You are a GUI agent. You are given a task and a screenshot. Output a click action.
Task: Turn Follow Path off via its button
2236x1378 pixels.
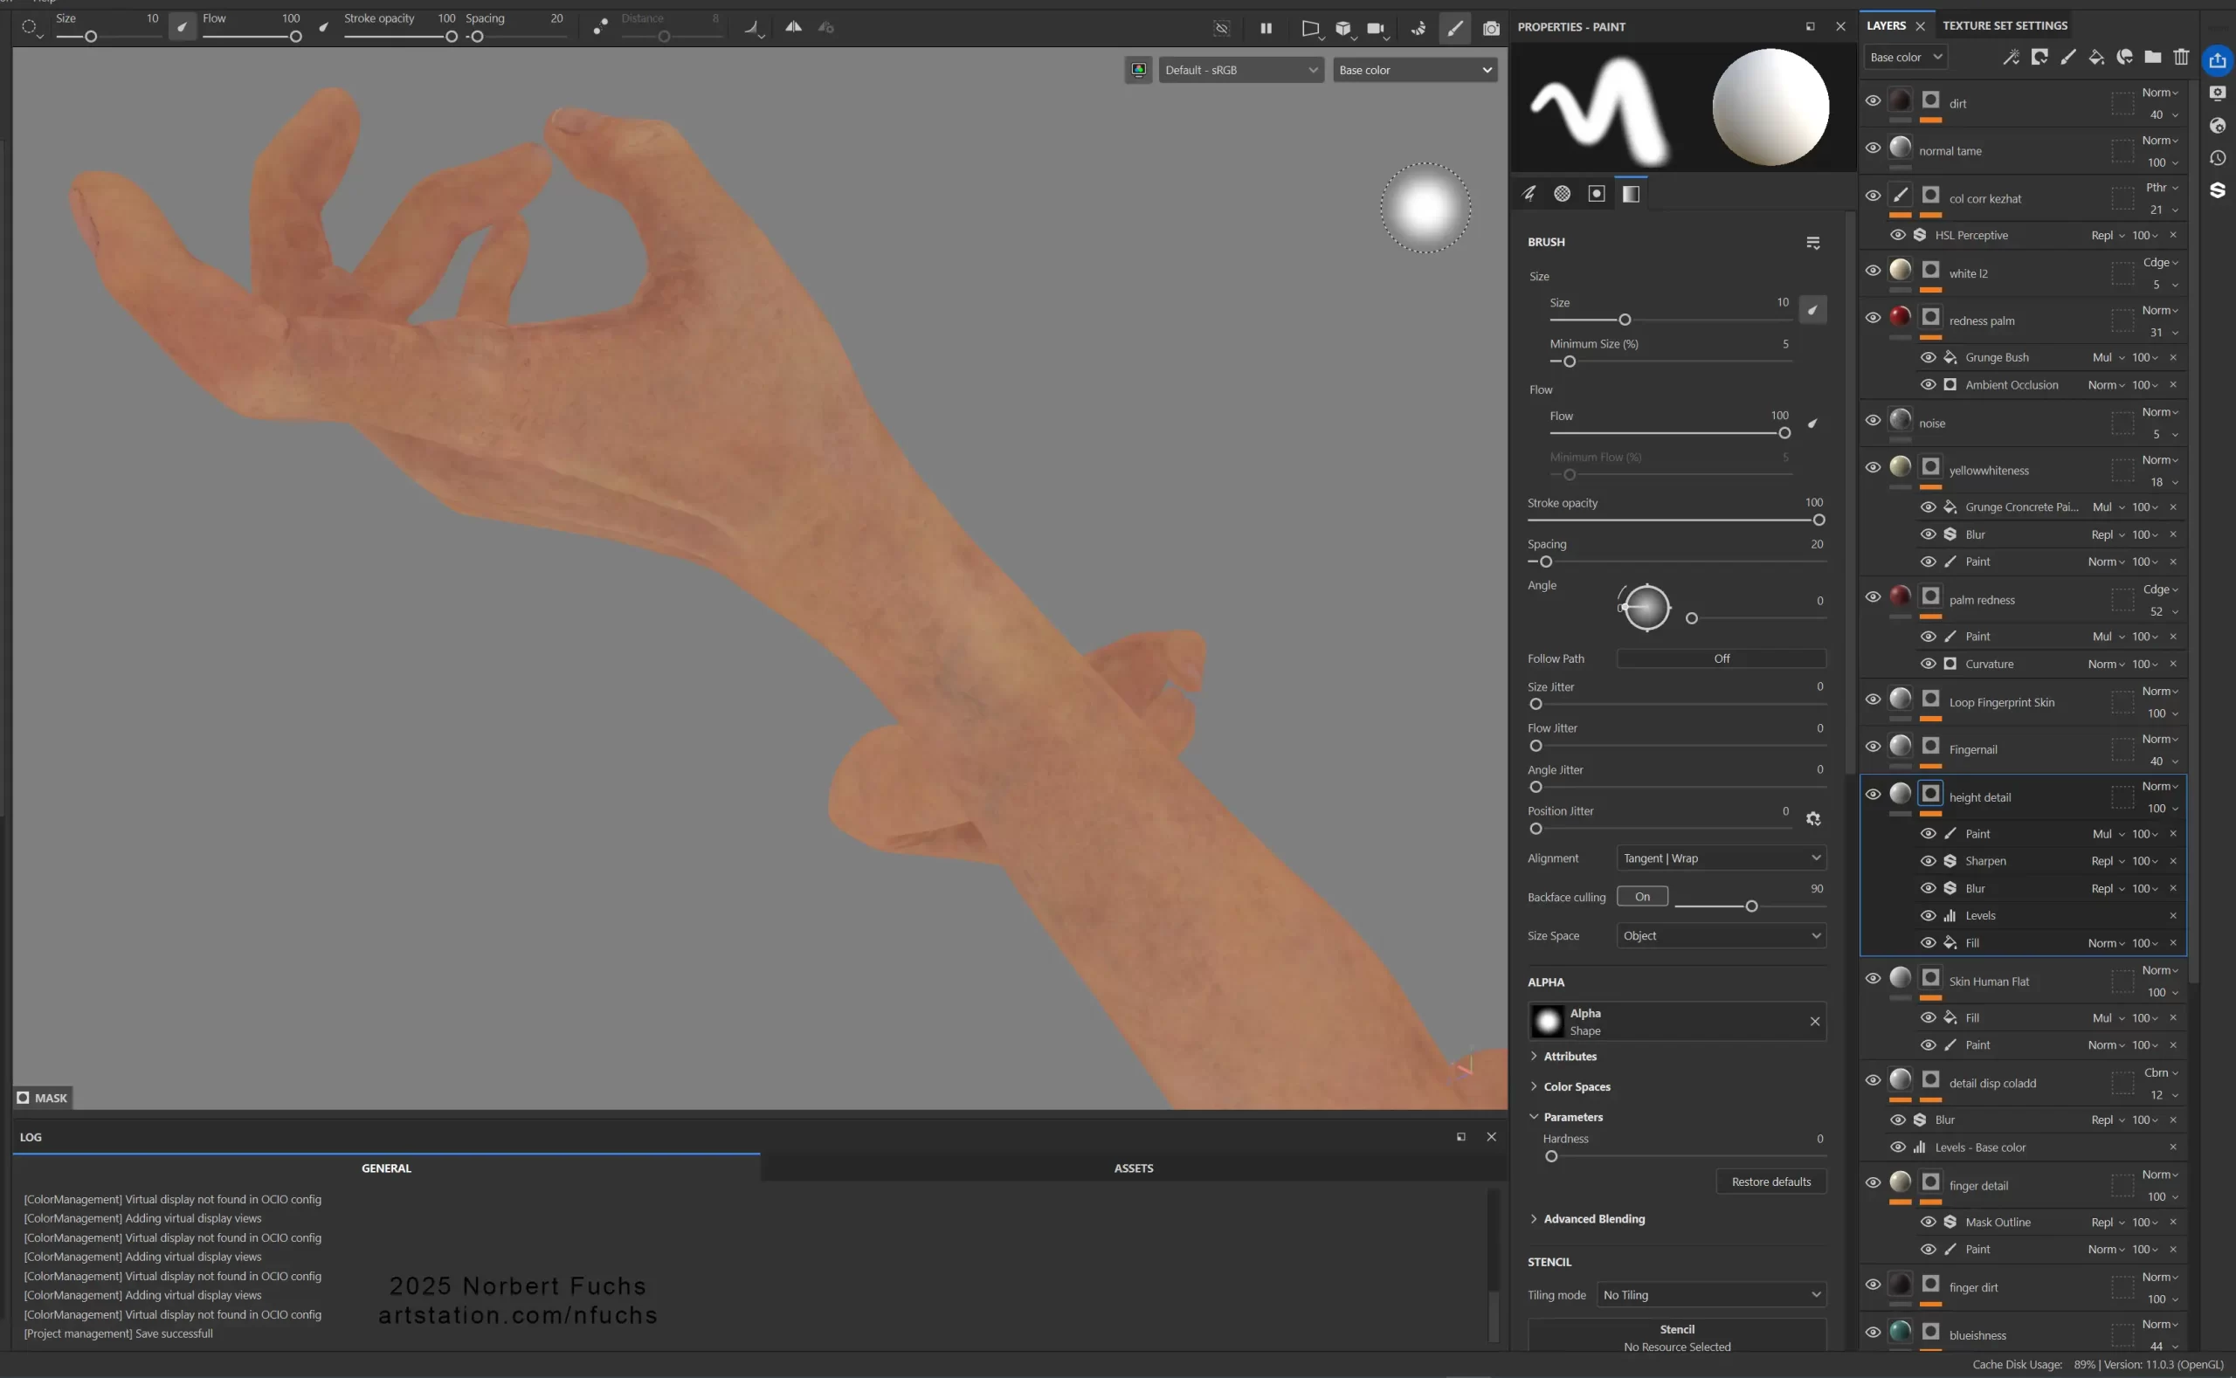click(x=1719, y=658)
